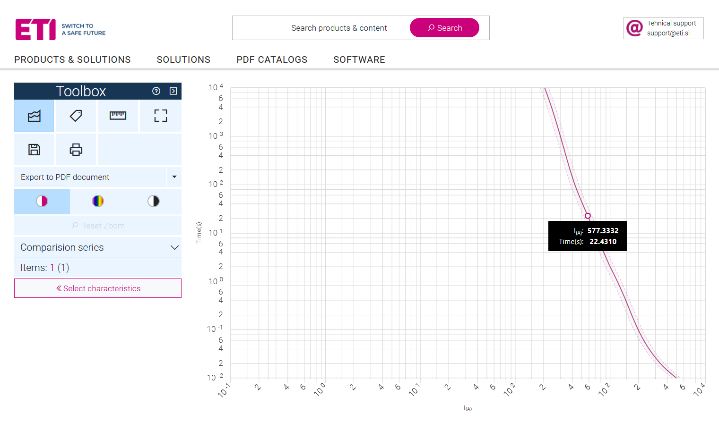Open the Products & Solutions menu

coord(72,59)
